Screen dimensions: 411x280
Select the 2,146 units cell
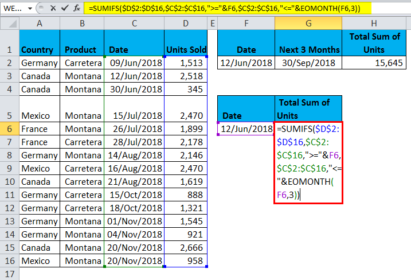(x=186, y=155)
